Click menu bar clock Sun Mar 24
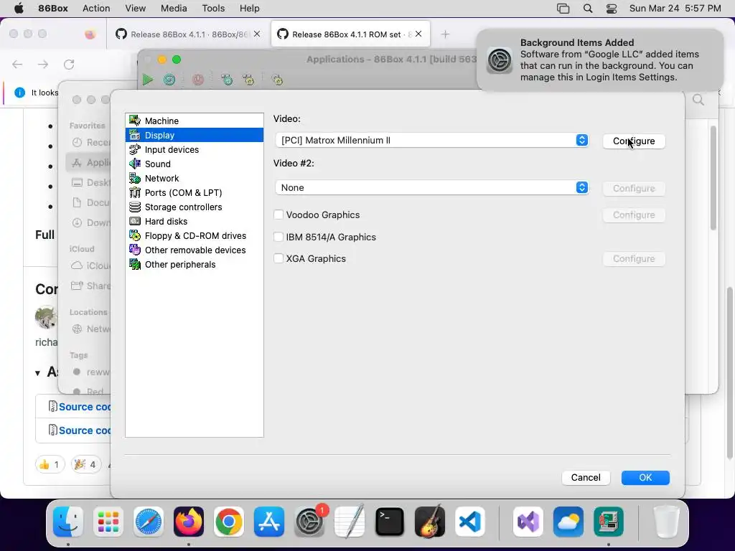The image size is (735, 551). click(x=675, y=9)
